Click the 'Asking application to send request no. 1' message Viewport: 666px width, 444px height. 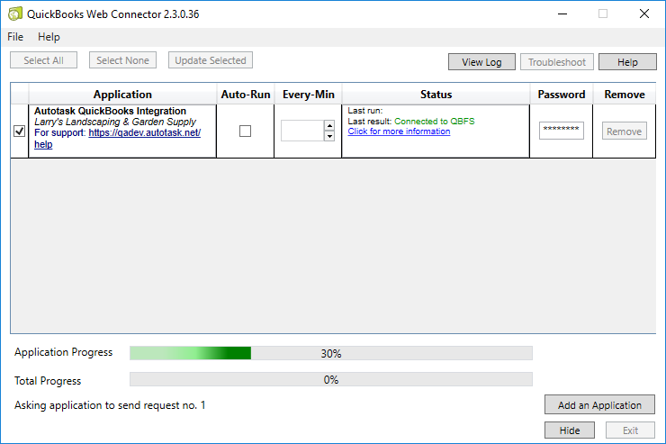tap(110, 405)
